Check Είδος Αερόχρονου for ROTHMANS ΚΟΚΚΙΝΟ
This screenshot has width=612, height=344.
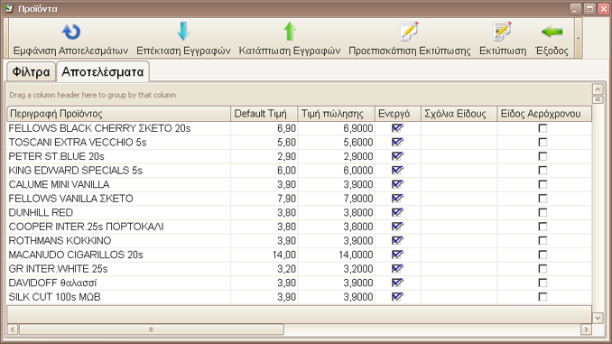click(x=542, y=240)
